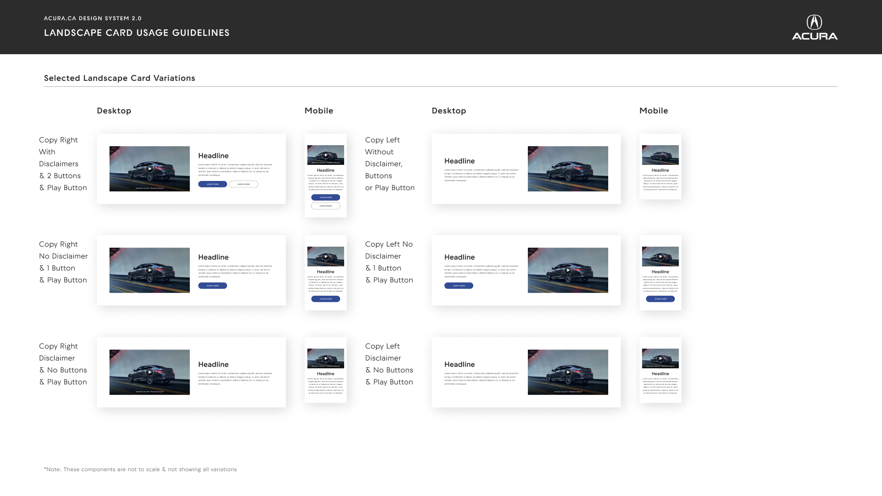
Task: Play video in the Copy Right 1 Button desktop card
Action: click(150, 270)
